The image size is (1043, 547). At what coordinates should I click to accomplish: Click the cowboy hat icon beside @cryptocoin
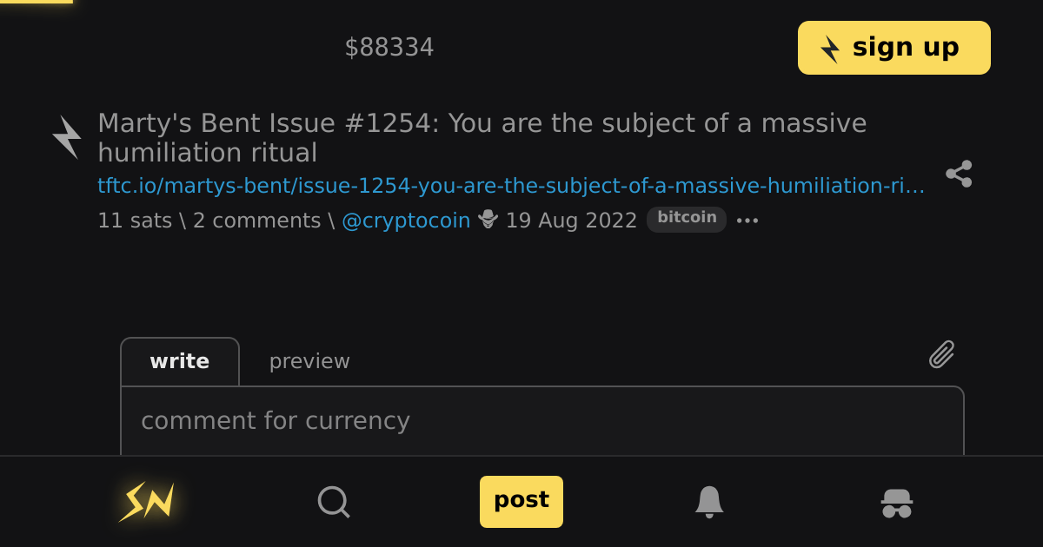pos(488,220)
